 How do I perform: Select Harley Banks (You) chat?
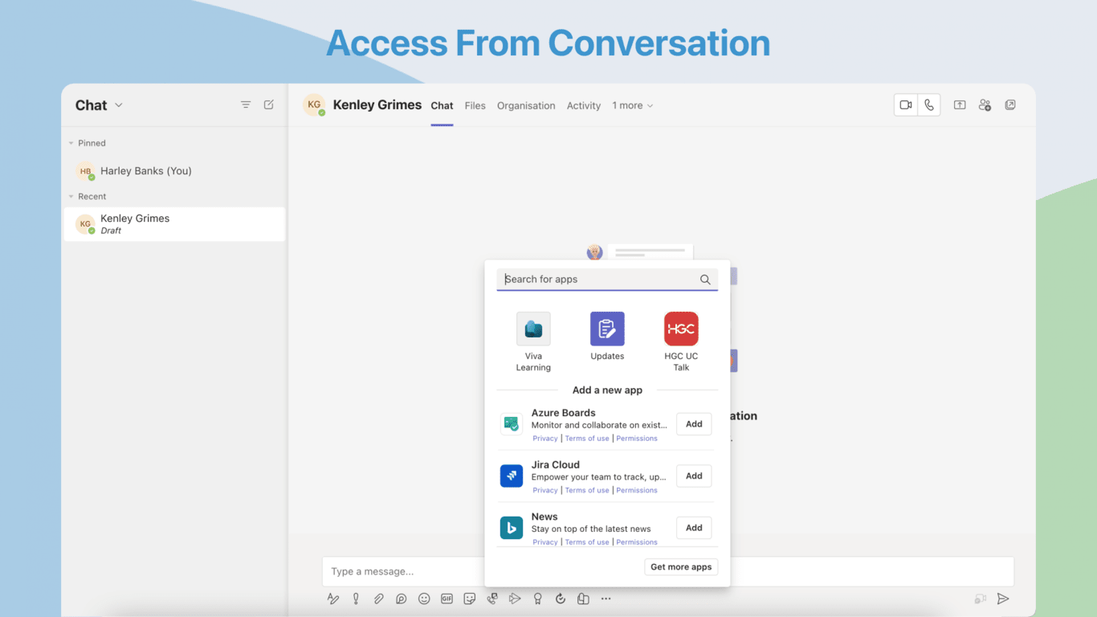(x=174, y=170)
